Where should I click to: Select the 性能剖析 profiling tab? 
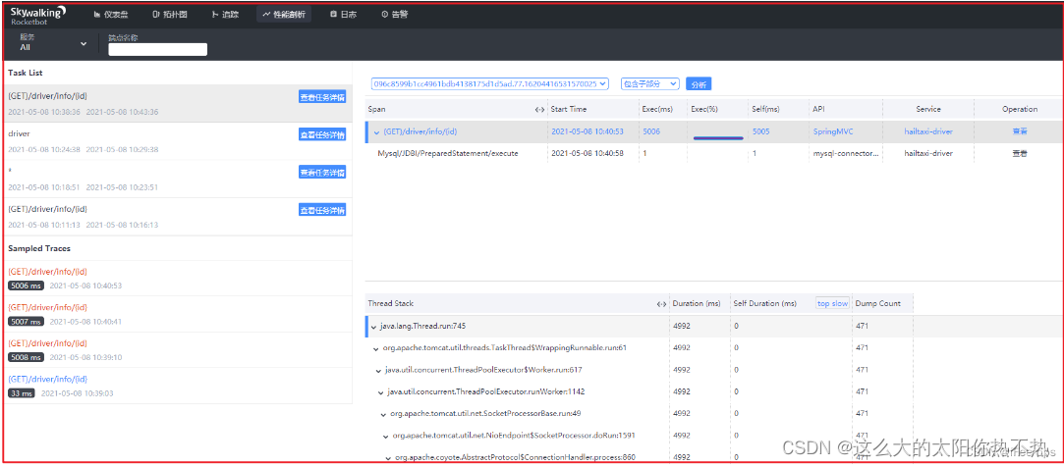pos(284,15)
